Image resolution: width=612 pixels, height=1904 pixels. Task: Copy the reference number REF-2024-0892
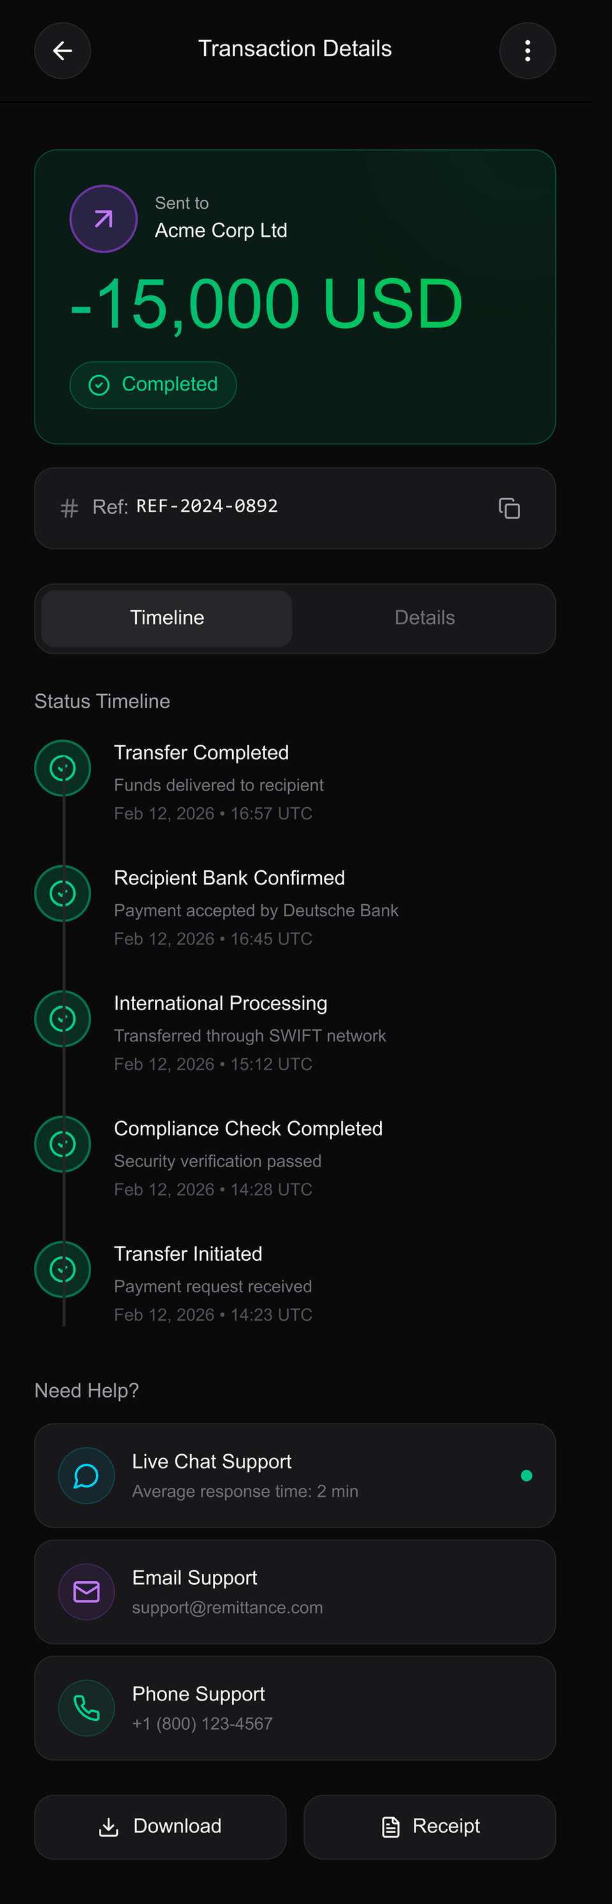point(509,508)
